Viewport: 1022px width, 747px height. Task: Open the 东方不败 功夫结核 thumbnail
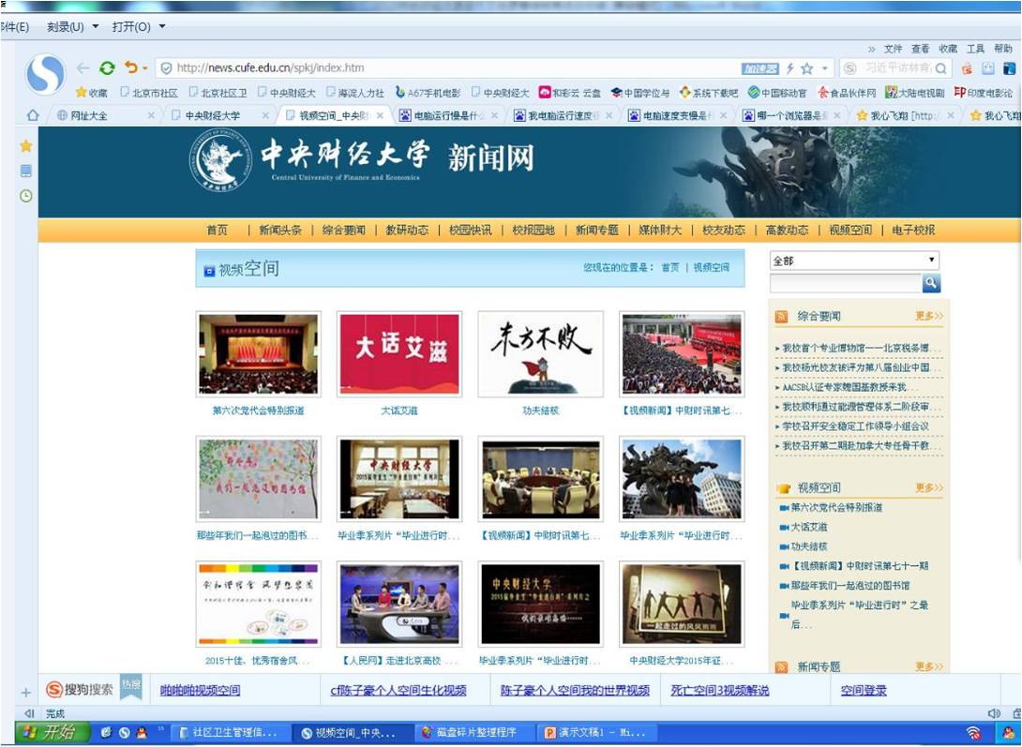click(x=540, y=353)
